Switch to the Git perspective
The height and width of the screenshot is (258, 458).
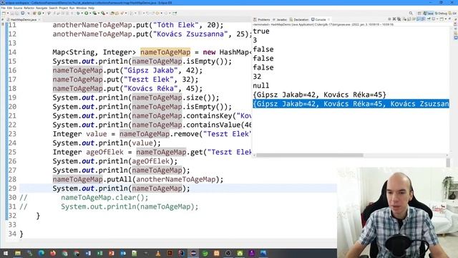coord(452,13)
